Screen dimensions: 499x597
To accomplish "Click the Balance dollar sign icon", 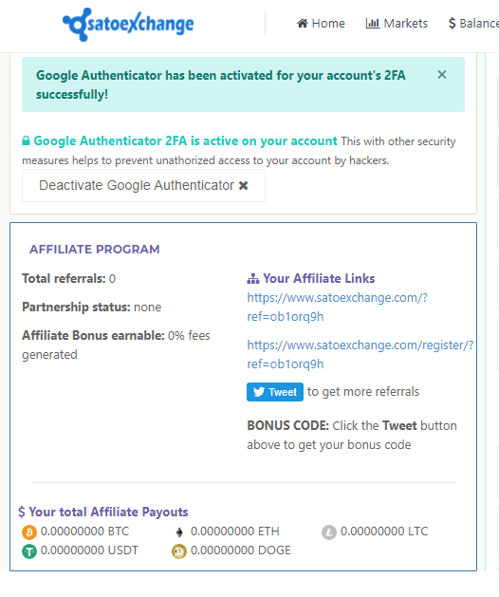I will (x=452, y=23).
